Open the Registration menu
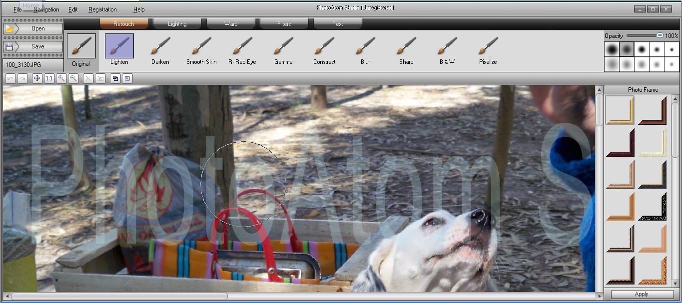This screenshot has width=682, height=303. [x=102, y=9]
